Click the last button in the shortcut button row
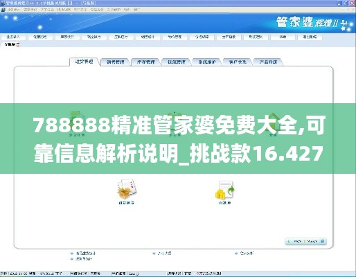356x277 pixels. [x=310, y=37]
